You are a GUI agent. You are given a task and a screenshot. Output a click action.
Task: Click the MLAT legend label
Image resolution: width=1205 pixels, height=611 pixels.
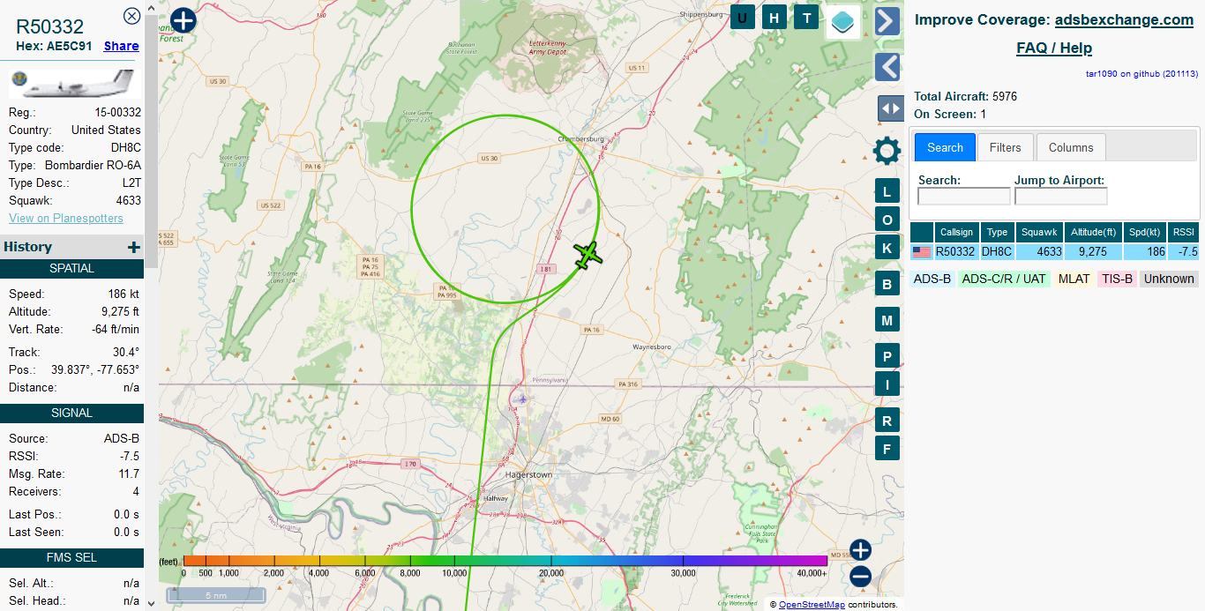[1074, 279]
